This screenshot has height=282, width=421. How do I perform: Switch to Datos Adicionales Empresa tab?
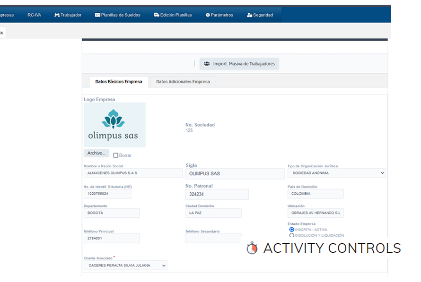[183, 82]
